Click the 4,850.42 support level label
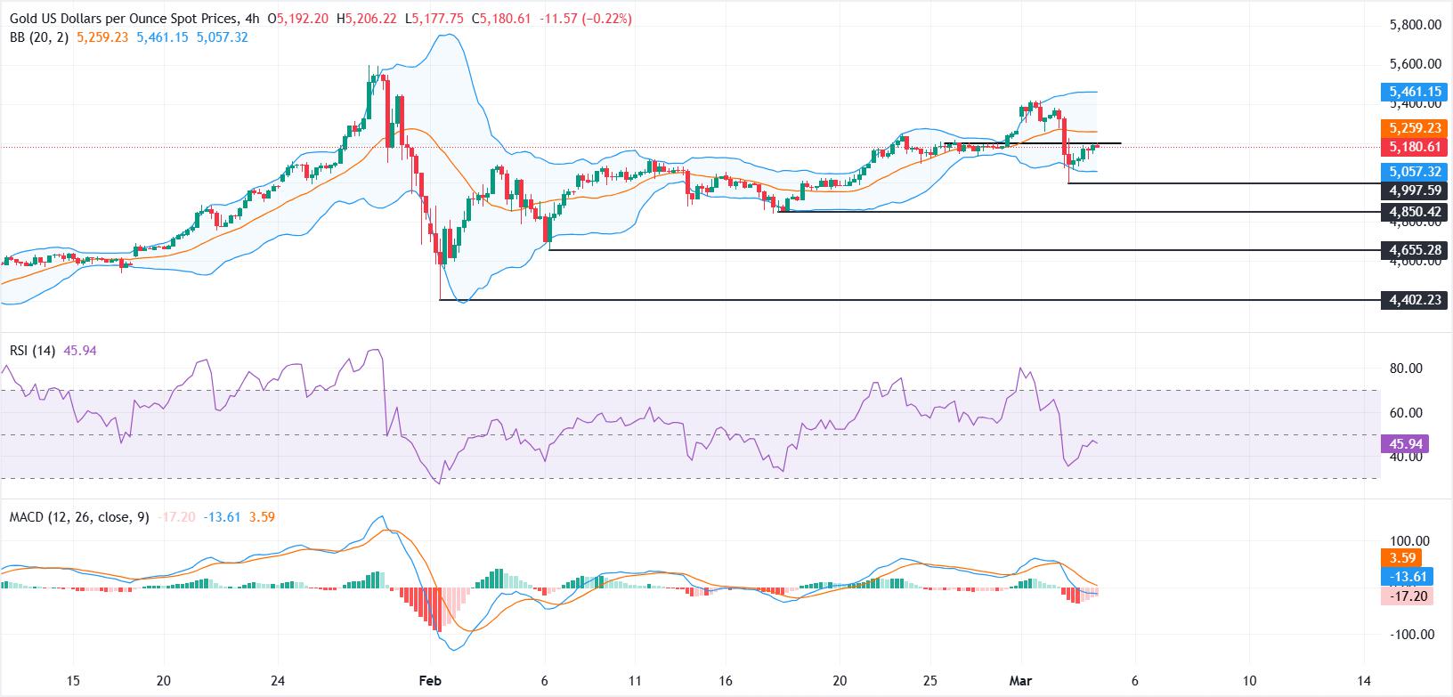The width and height of the screenshot is (1453, 697). pyautogui.click(x=1411, y=212)
